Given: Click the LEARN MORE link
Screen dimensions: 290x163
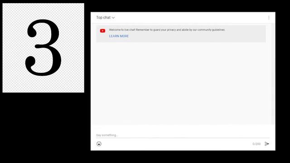Looking at the screenshot, I should click(x=119, y=36).
